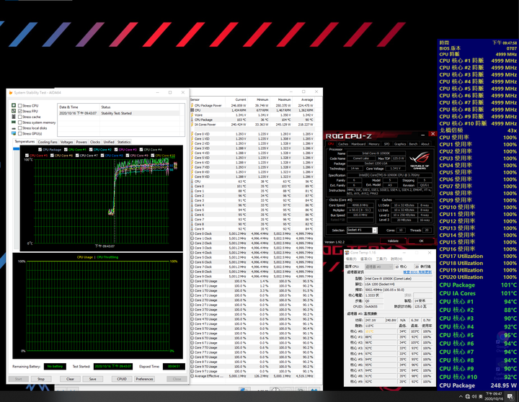Select the Temperatures tab
The width and height of the screenshot is (519, 402).
tap(25, 142)
